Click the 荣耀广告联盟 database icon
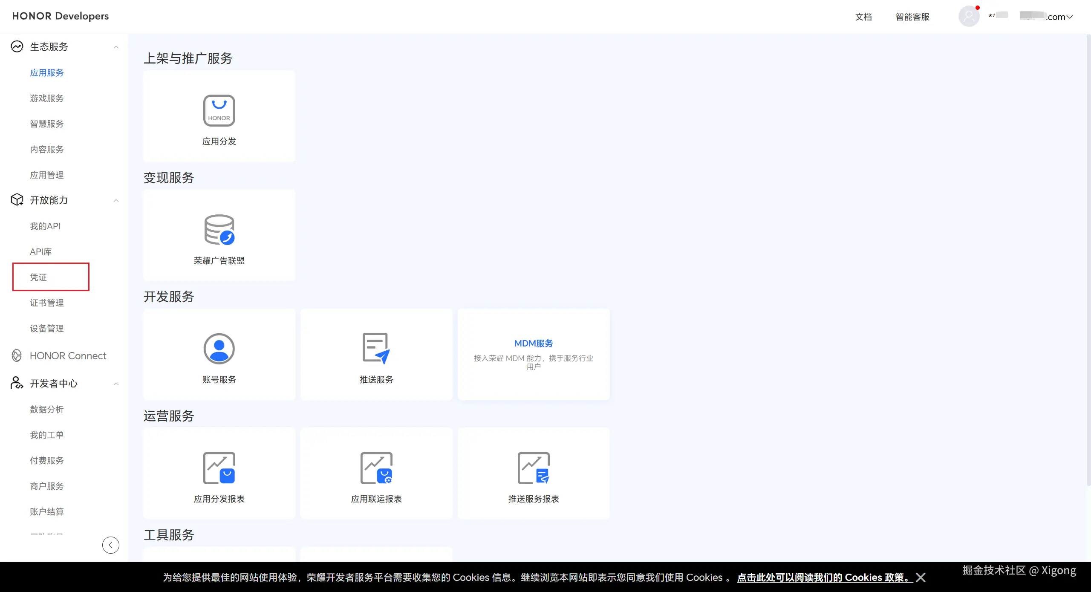 click(219, 230)
